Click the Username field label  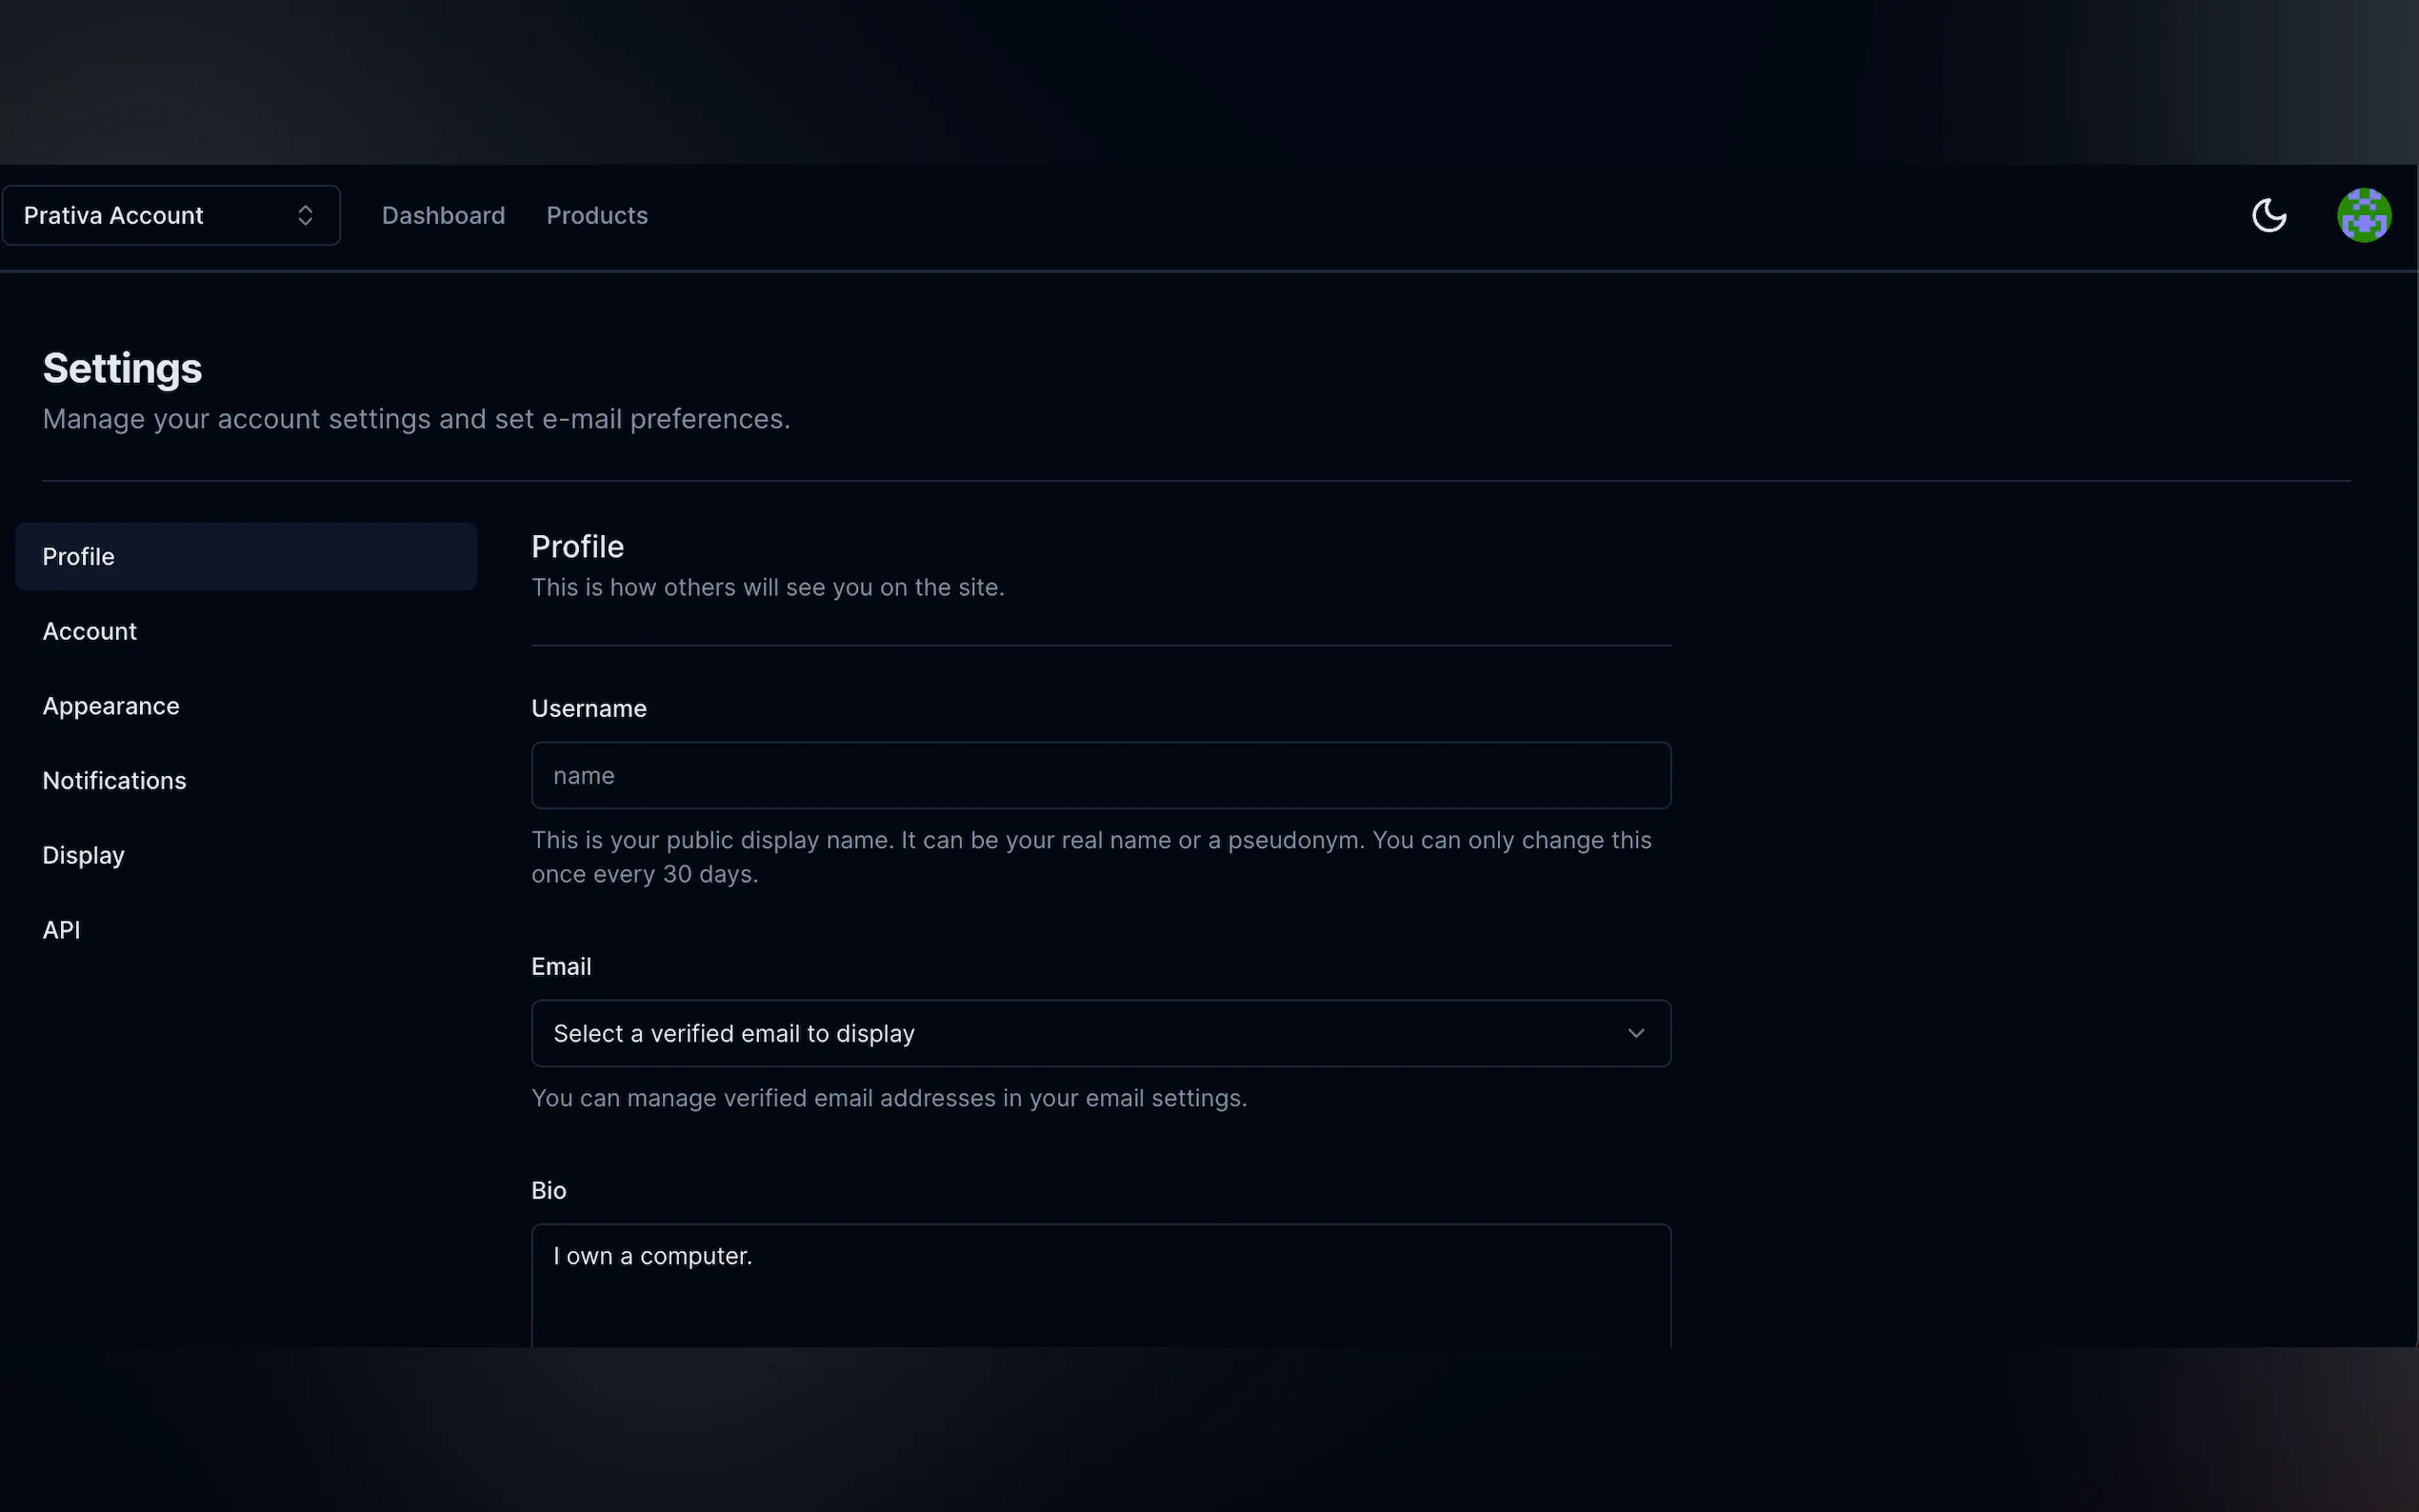coord(589,708)
